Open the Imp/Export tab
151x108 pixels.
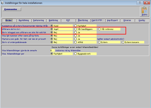tap(112, 20)
